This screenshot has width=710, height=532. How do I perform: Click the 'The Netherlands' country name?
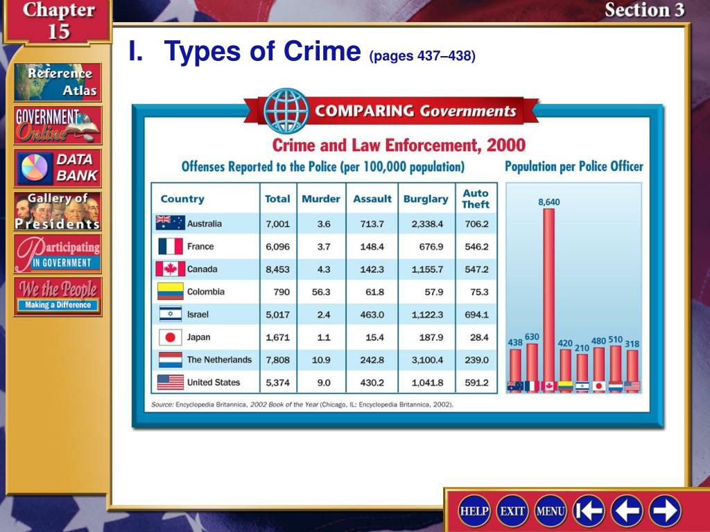(x=219, y=360)
